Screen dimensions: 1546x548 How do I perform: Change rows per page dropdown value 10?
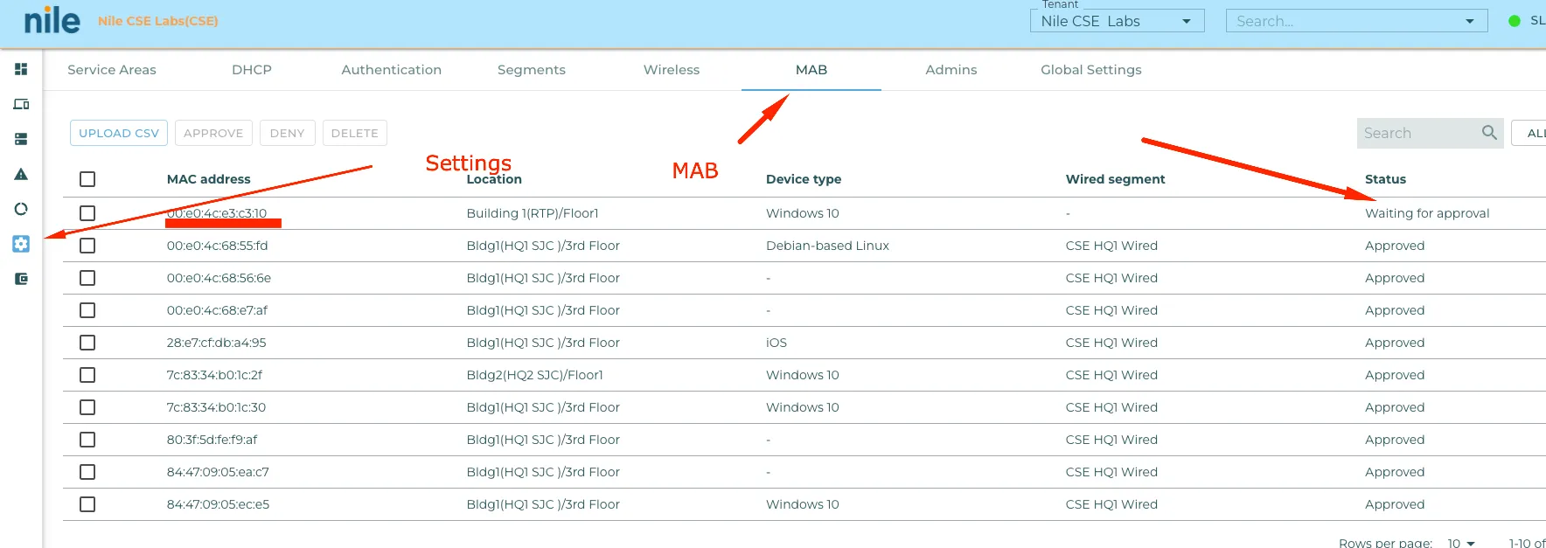[1461, 544]
